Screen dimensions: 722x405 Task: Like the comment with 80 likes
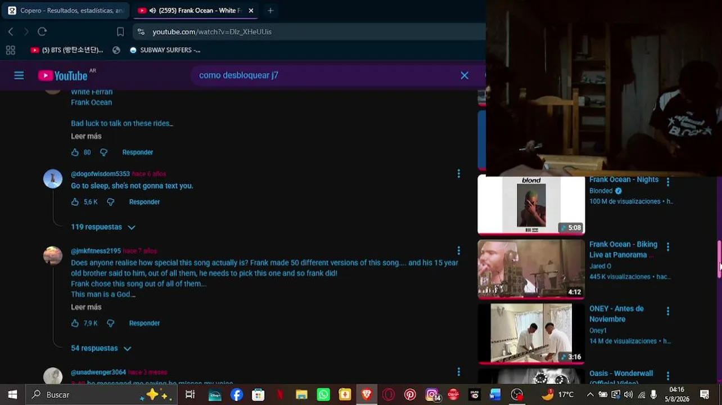(x=75, y=152)
